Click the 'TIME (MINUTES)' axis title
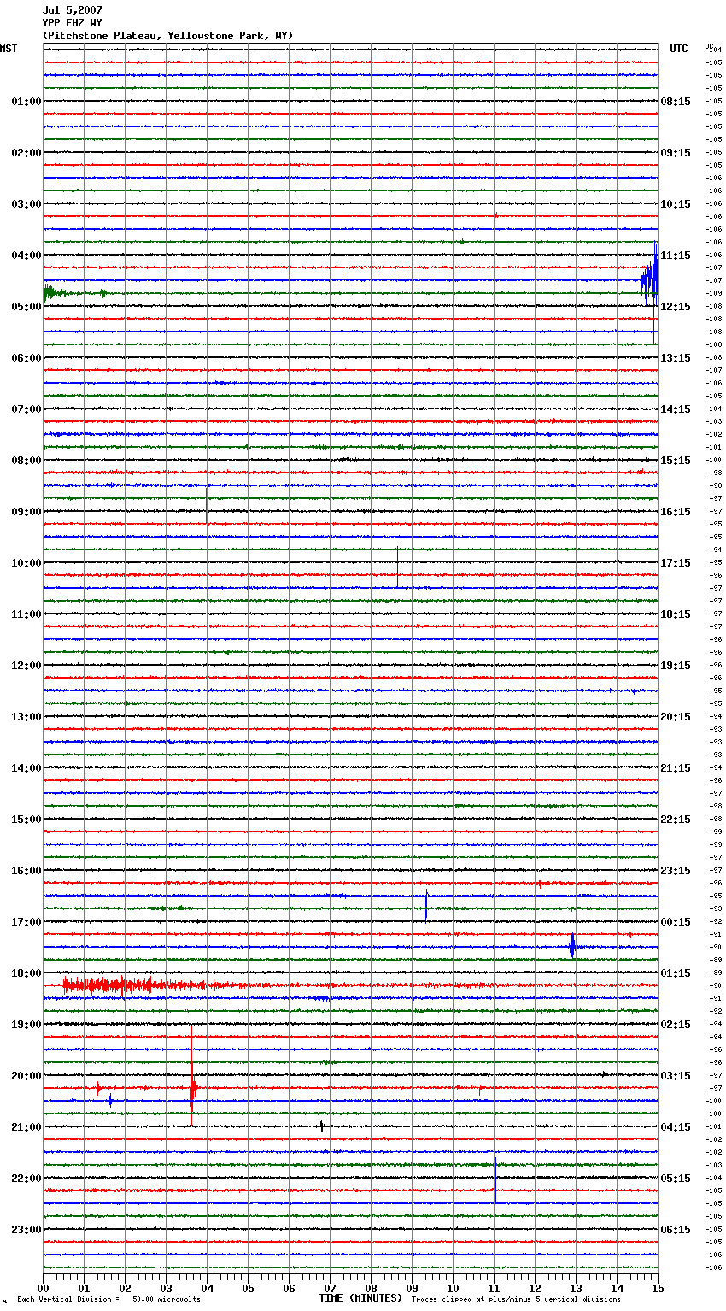Image resolution: width=726 pixels, height=1311 pixels. click(360, 1298)
